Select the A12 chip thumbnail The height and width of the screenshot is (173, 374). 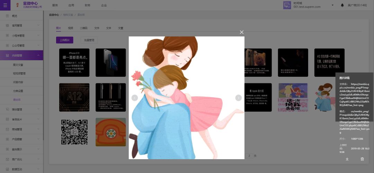74,97
